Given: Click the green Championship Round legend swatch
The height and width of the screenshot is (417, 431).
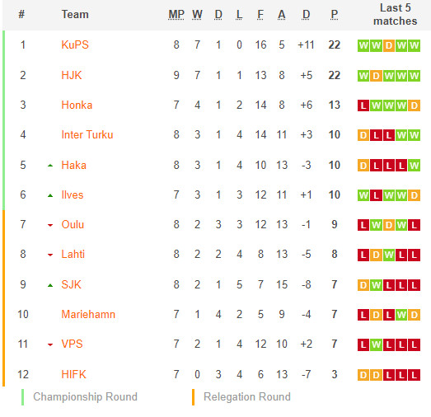Looking at the screenshot, I should (22, 397).
